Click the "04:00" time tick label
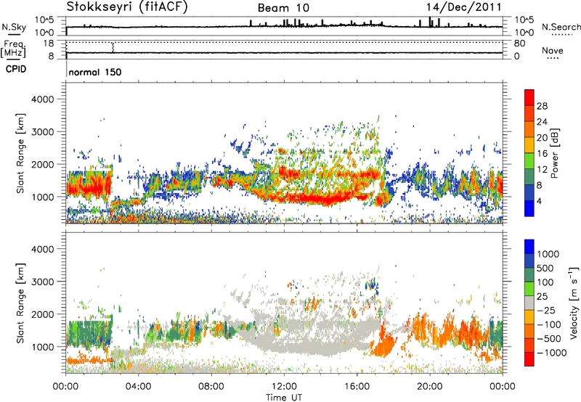 138,387
